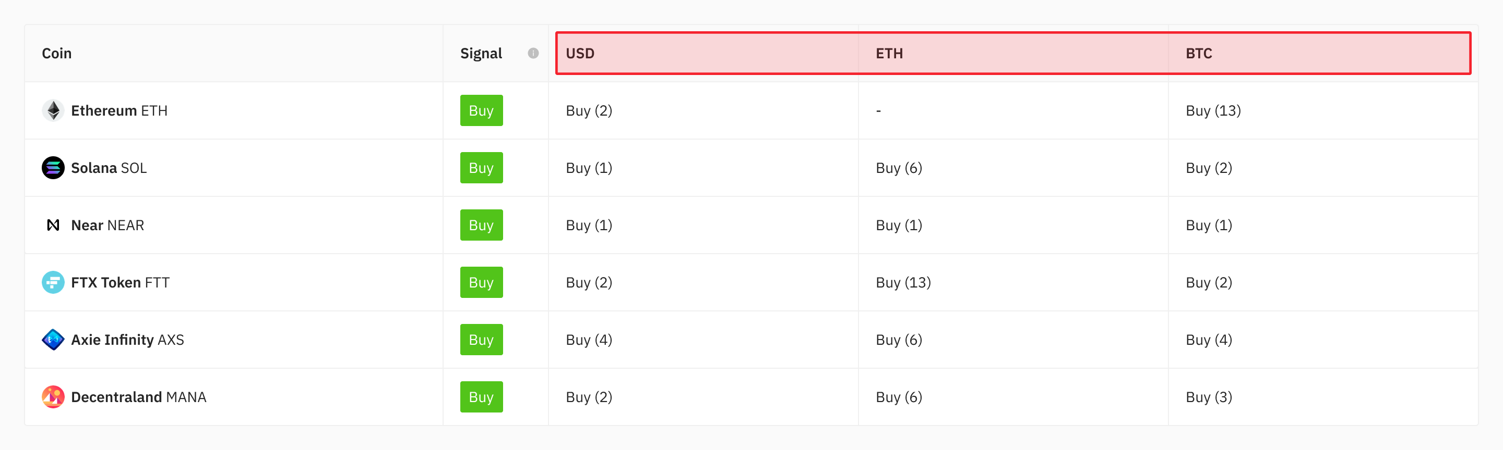Click the Solana coin icon

(x=53, y=168)
